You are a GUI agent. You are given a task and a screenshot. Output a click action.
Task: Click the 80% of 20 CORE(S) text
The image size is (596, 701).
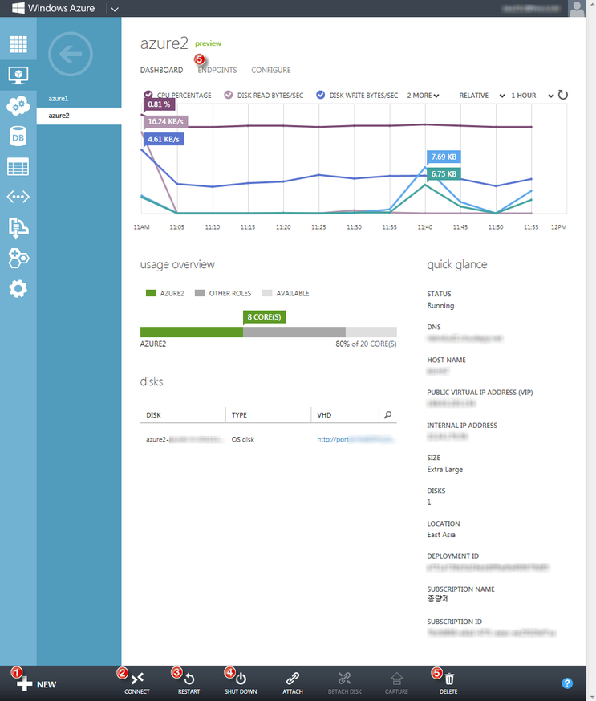coord(366,344)
